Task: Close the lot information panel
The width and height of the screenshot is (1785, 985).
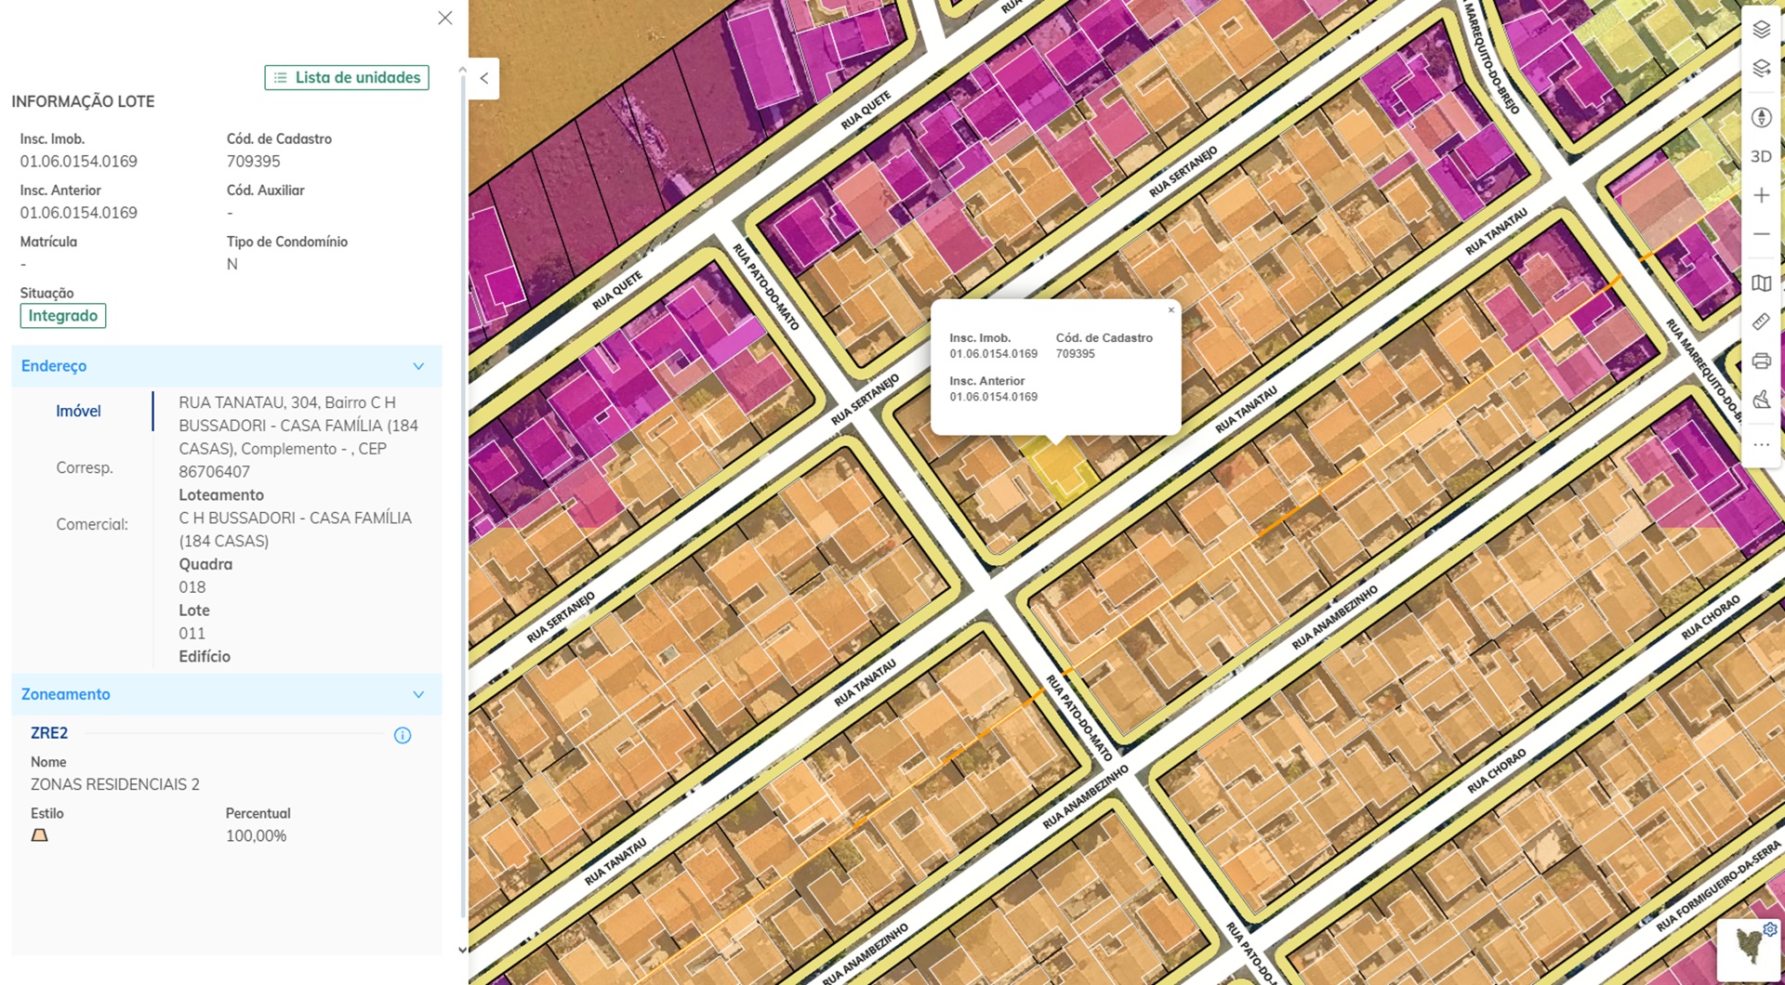Action: click(x=445, y=18)
